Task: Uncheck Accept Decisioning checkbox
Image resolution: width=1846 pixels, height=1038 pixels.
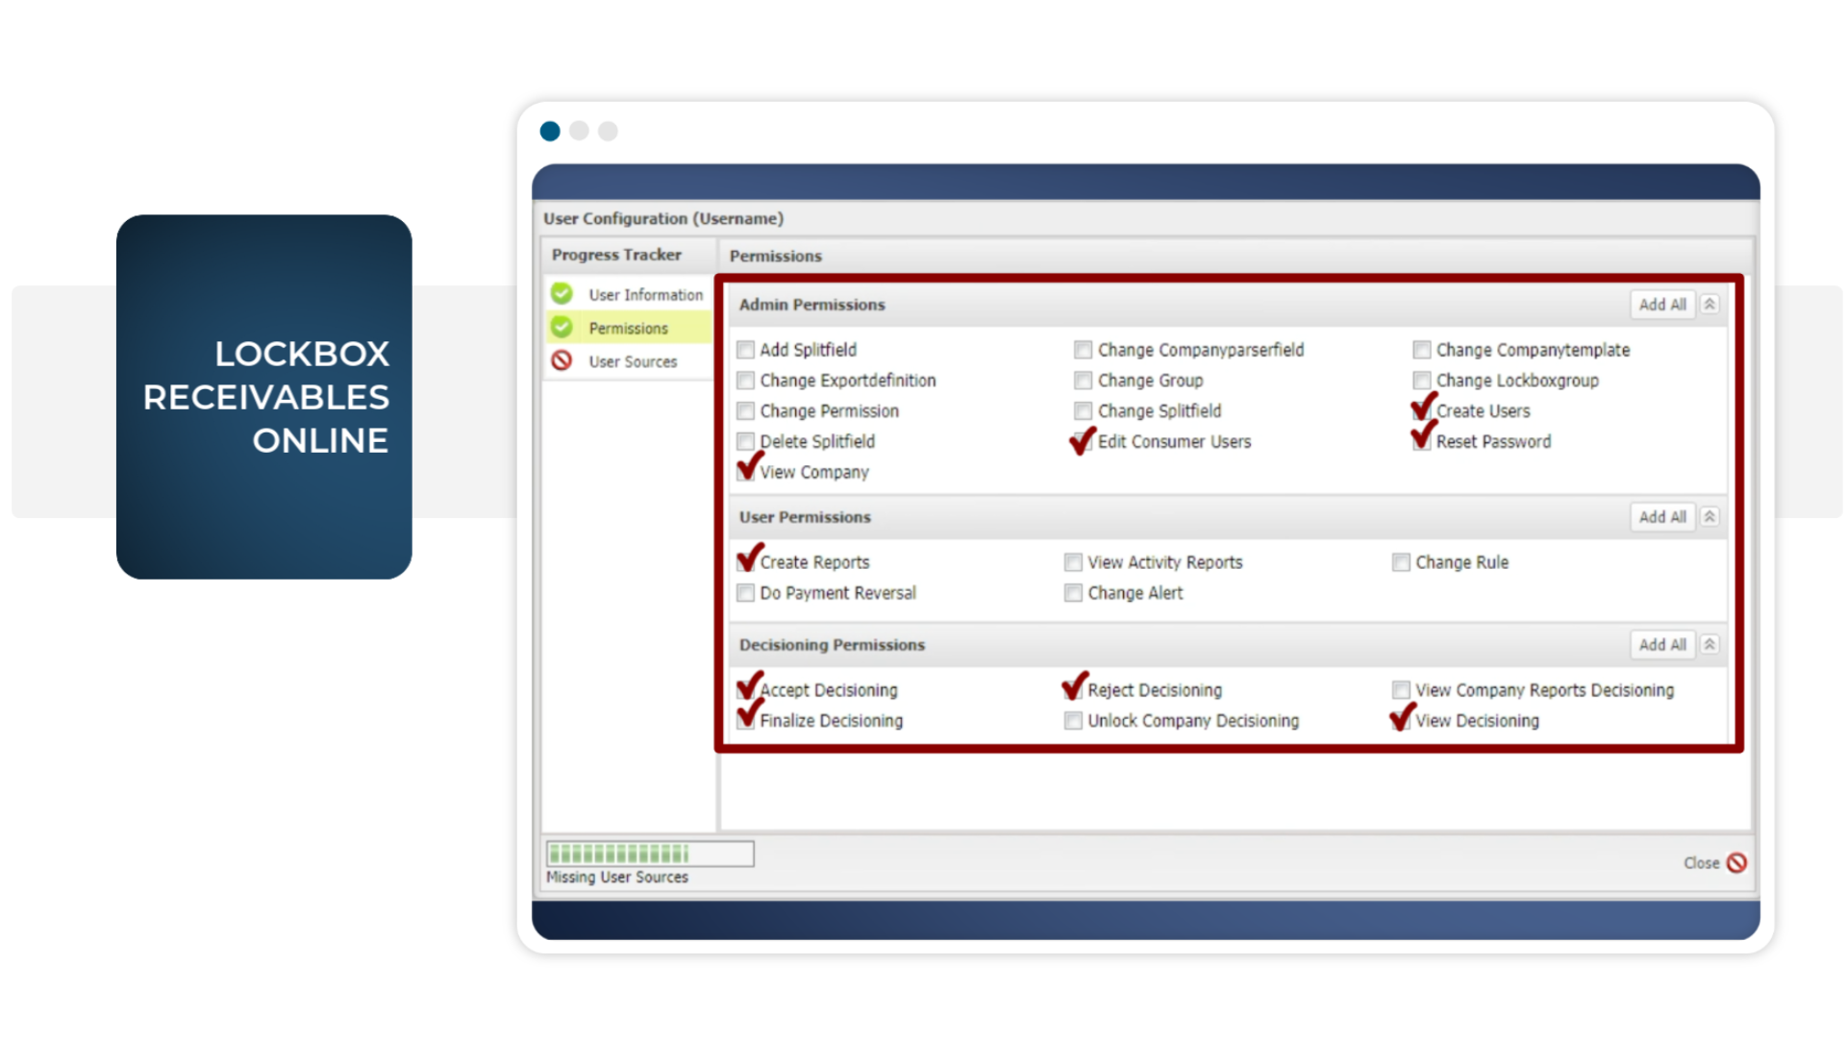Action: 745,689
